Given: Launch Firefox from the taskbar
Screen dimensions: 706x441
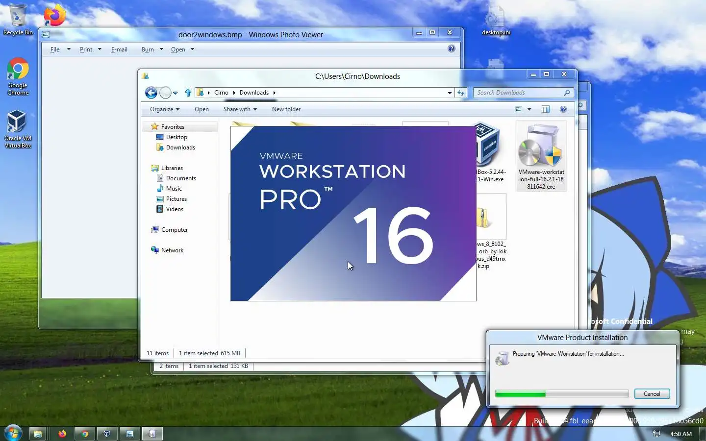Looking at the screenshot, I should pyautogui.click(x=62, y=434).
